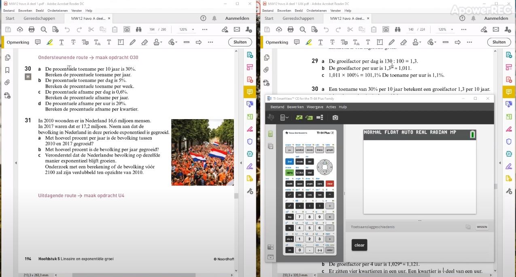Expand the stamp tool dropdown in right Acrobat window
This screenshot has width=516, height=277.
point(420,42)
